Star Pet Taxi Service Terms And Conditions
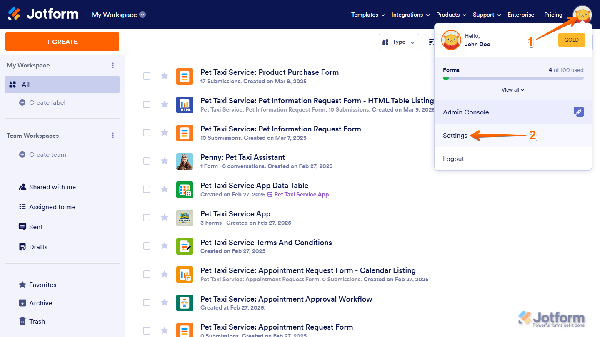The image size is (600, 337). [x=165, y=245]
